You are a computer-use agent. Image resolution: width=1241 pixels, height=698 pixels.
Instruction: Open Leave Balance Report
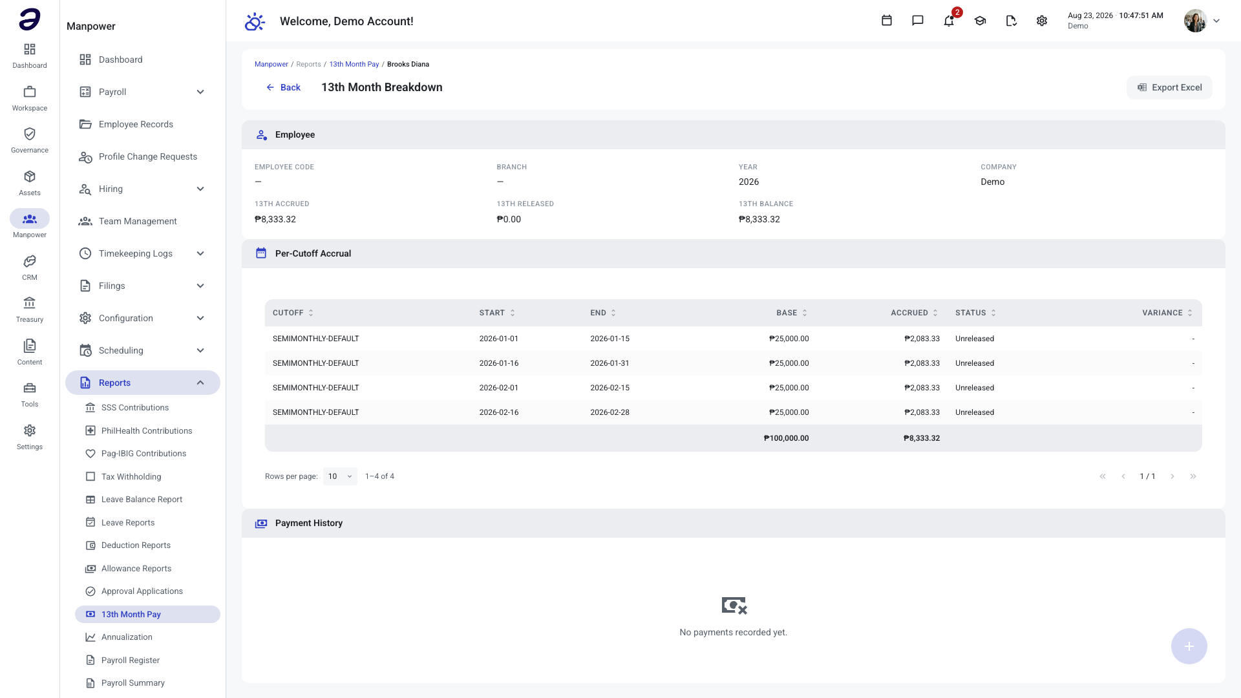click(x=147, y=500)
